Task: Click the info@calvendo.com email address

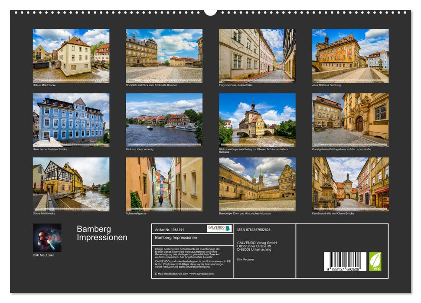Action: coord(176,274)
